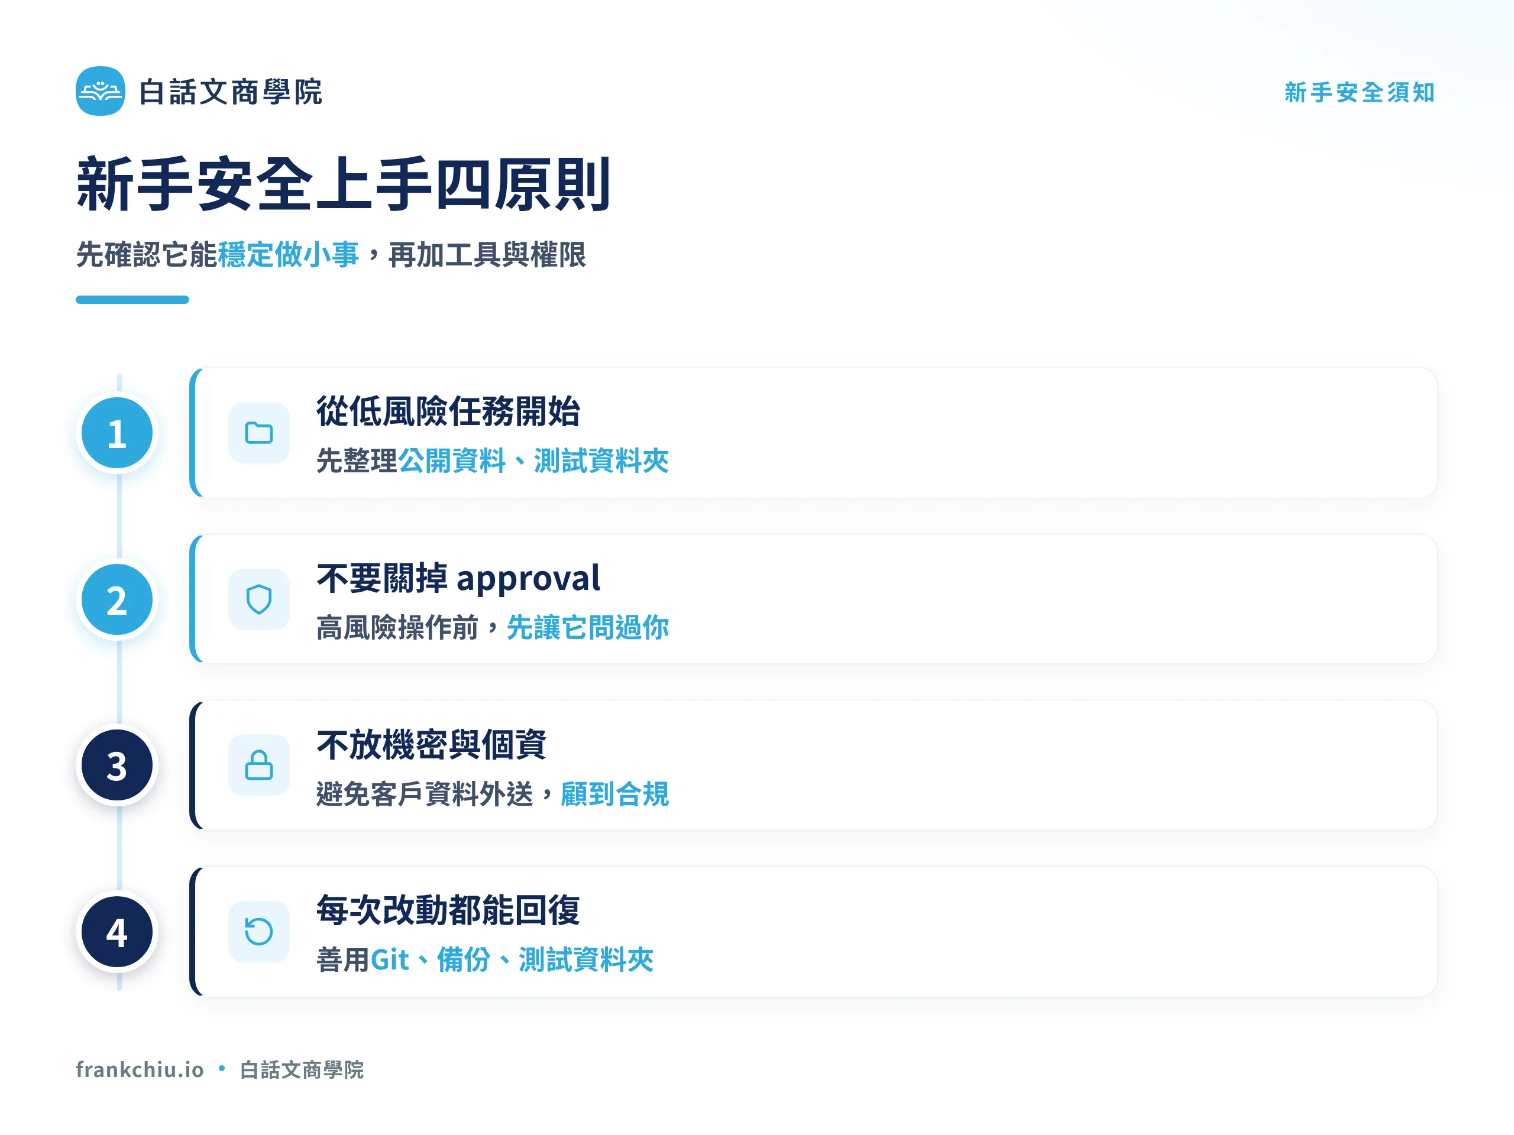The width and height of the screenshot is (1514, 1135).
Task: Click the text Git、備份、測試資料夾
Action: tap(512, 960)
